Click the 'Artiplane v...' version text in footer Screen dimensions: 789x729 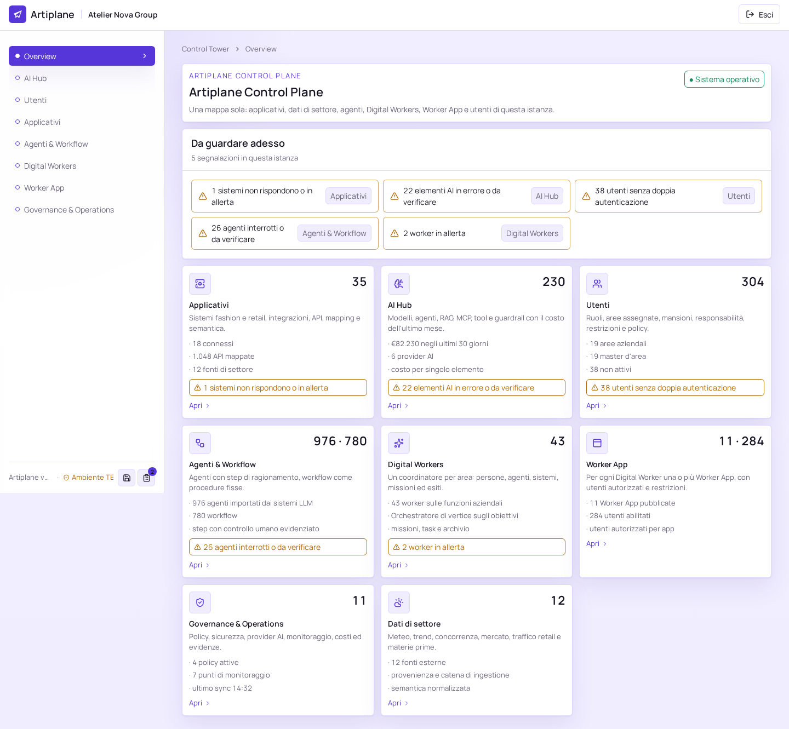(29, 478)
